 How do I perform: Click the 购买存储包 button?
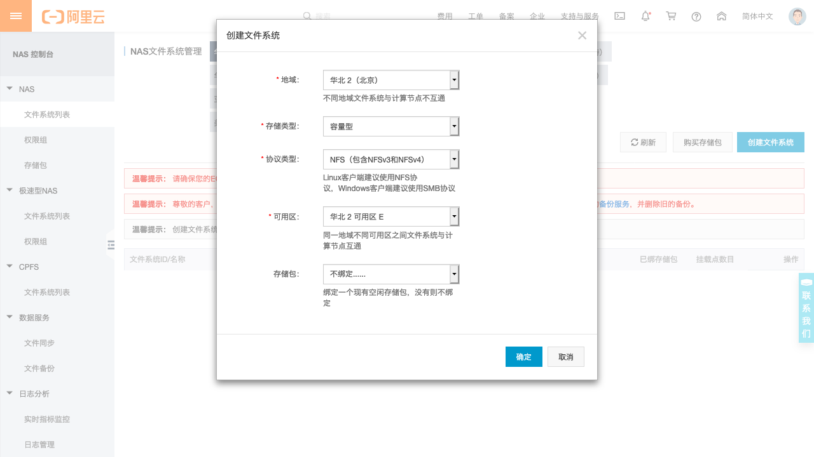click(x=702, y=142)
